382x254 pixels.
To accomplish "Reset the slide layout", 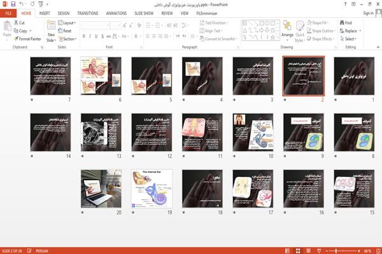I will [x=65, y=31].
